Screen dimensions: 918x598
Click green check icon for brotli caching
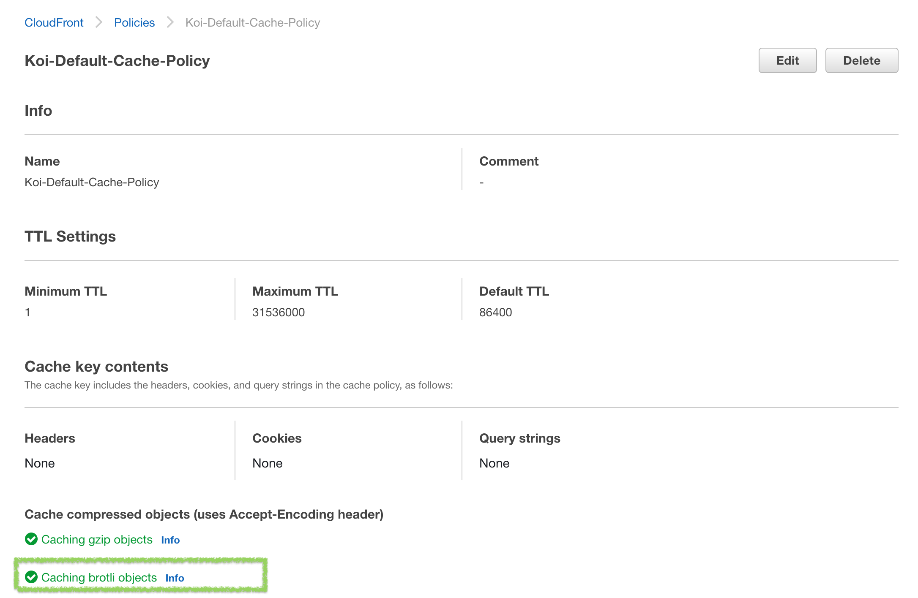pyautogui.click(x=31, y=577)
